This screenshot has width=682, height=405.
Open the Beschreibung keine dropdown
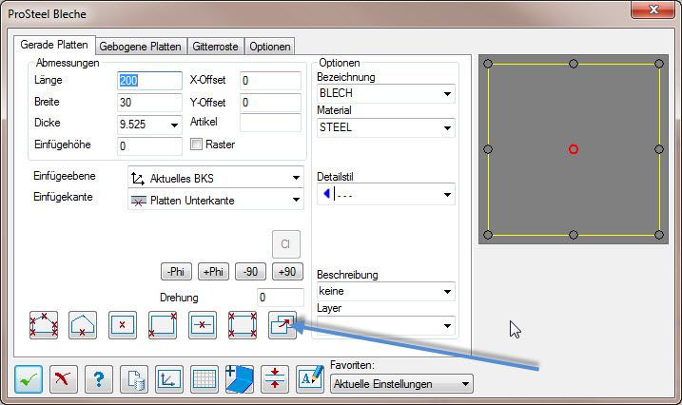pyautogui.click(x=447, y=292)
